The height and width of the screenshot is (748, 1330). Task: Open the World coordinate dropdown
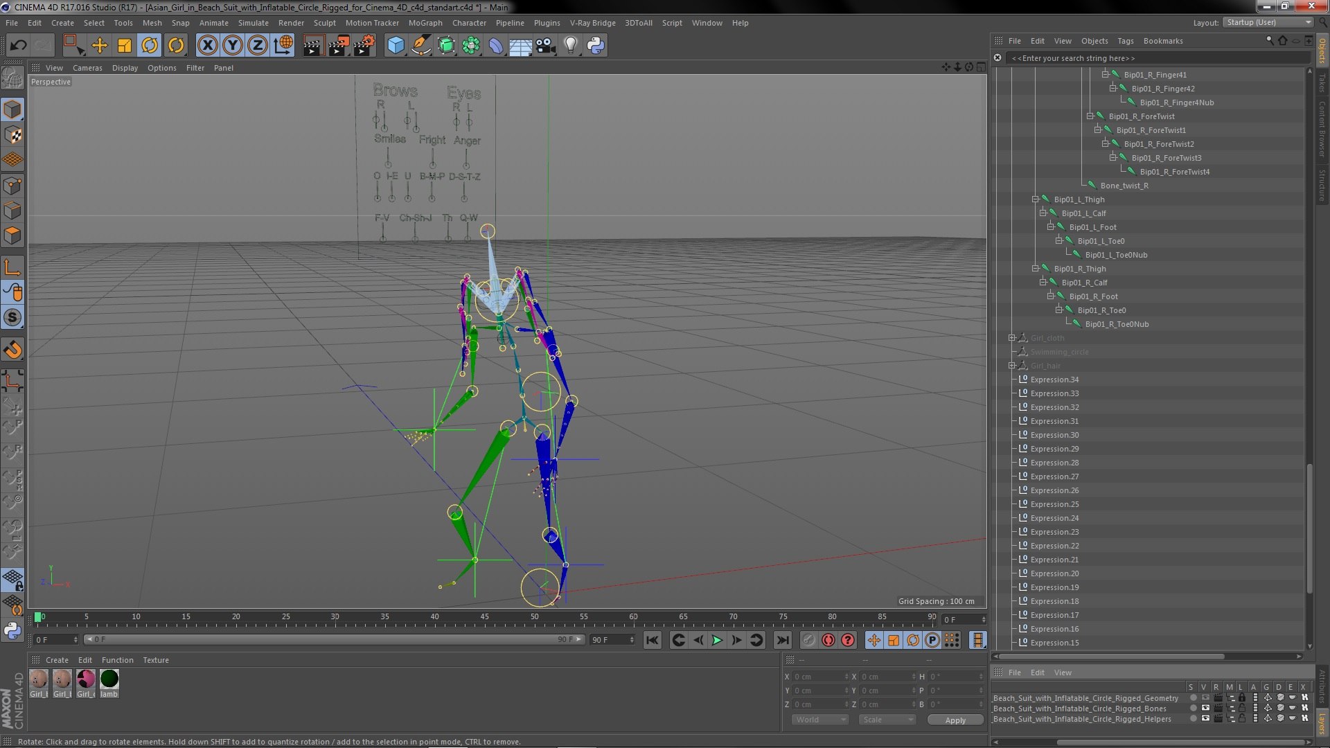point(821,720)
